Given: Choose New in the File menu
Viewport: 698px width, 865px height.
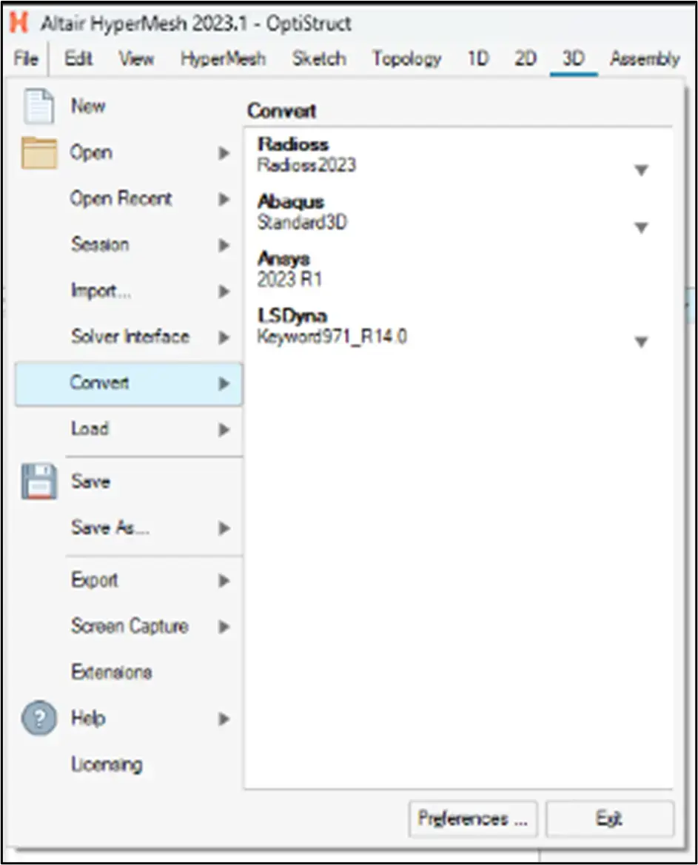Looking at the screenshot, I should click(x=88, y=105).
